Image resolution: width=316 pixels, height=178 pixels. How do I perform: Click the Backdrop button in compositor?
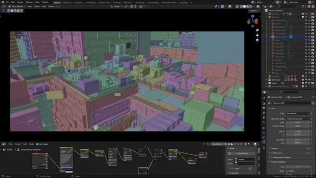pos(217,144)
